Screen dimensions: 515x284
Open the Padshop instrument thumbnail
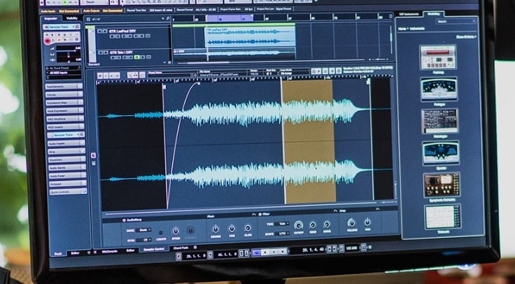pyautogui.click(x=437, y=57)
